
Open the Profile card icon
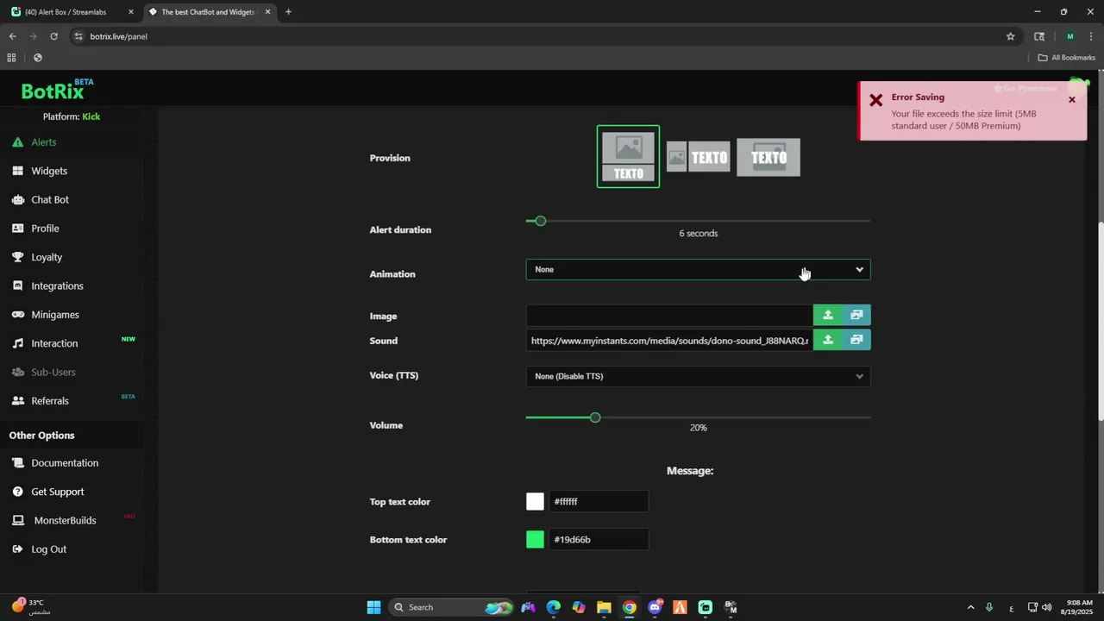17,229
